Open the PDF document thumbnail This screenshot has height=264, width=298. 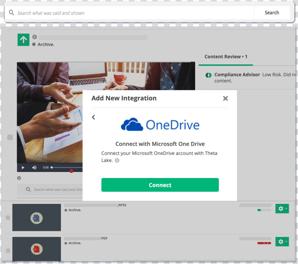[37, 249]
